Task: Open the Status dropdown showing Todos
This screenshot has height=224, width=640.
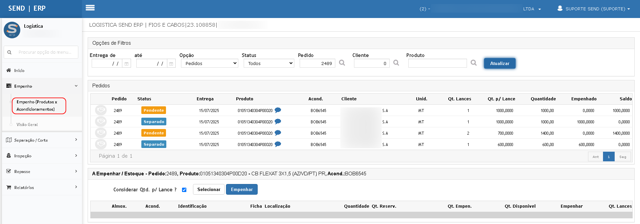Action: (x=269, y=63)
